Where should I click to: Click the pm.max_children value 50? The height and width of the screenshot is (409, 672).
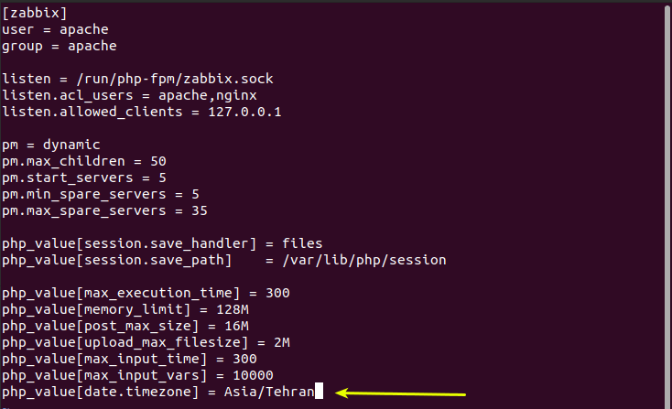tap(158, 161)
